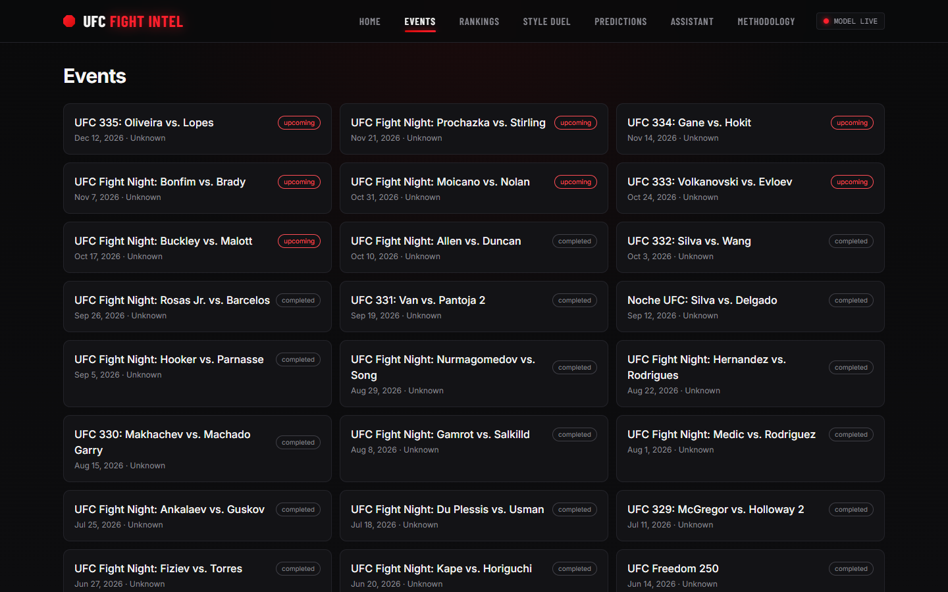
Task: Open UFC 331: Van vs. Pantoja 2
Action: [474, 307]
